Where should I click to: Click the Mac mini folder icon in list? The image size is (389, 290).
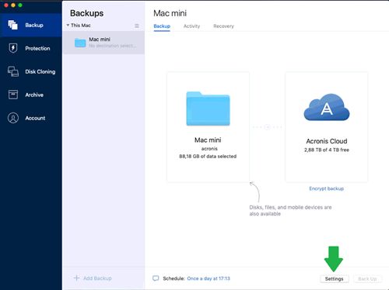[80, 43]
